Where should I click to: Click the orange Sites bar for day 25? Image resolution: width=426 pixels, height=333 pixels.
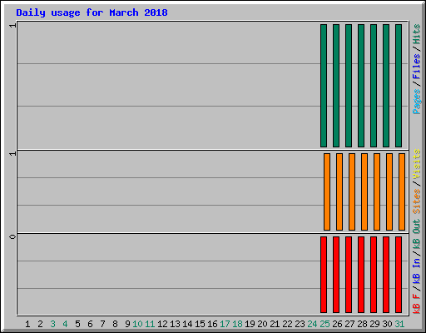click(327, 191)
